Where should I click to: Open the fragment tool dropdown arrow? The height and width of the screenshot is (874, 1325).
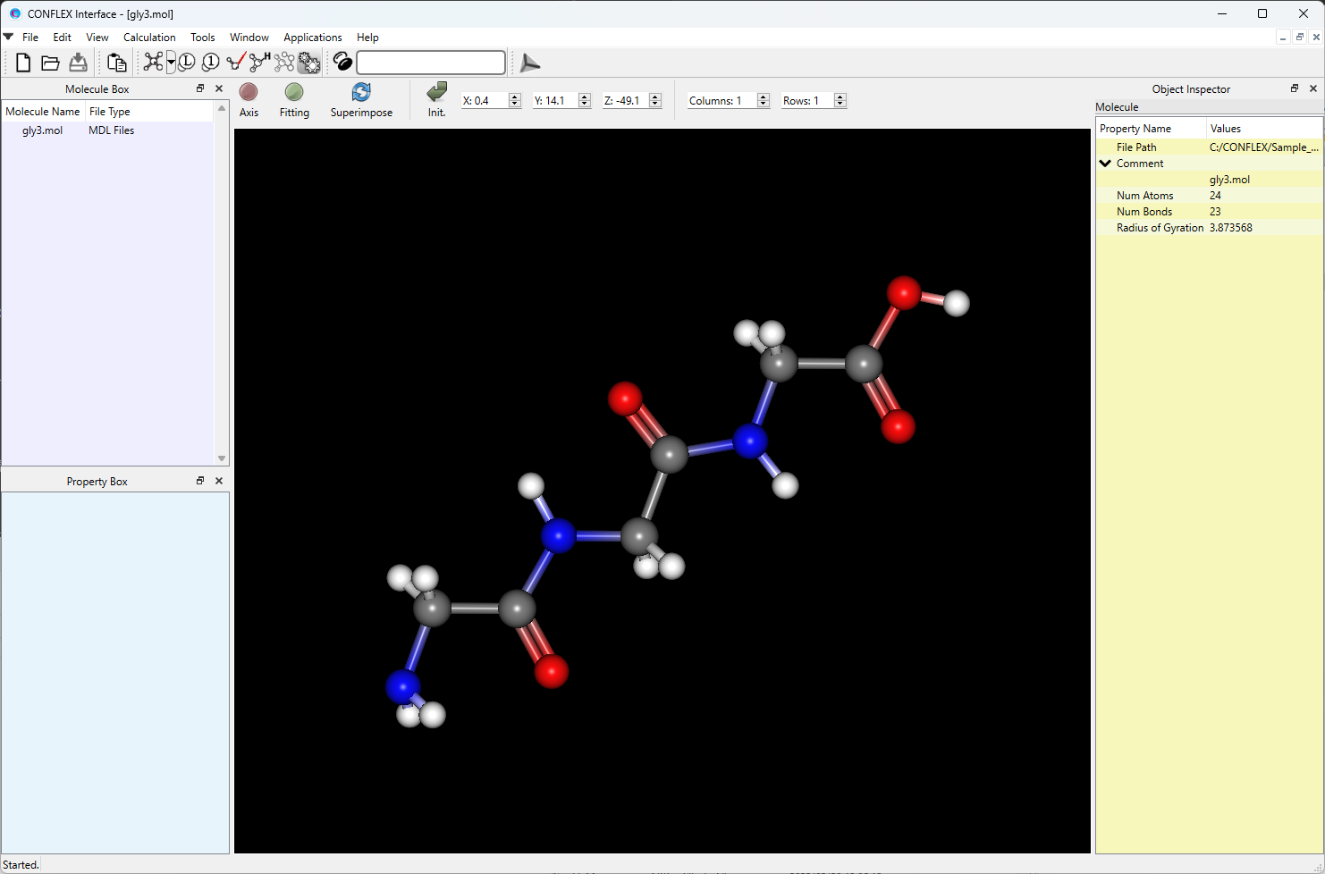[x=170, y=62]
